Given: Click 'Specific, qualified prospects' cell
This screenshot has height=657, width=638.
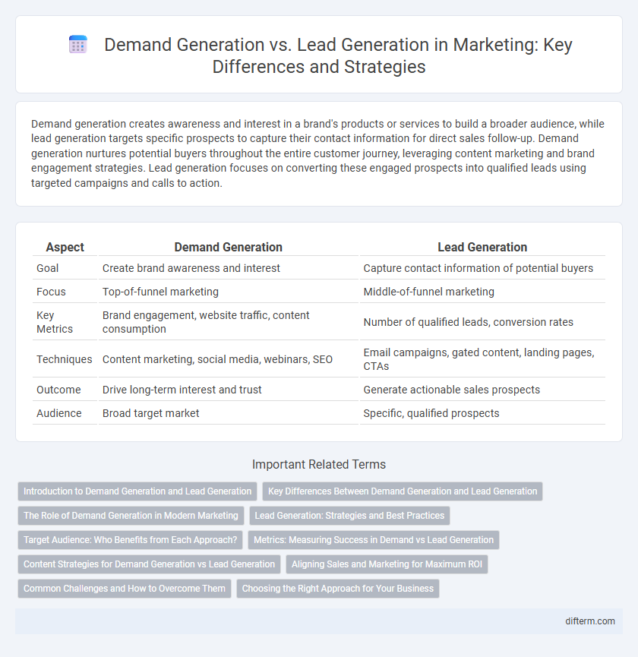Looking at the screenshot, I should pos(431,413).
